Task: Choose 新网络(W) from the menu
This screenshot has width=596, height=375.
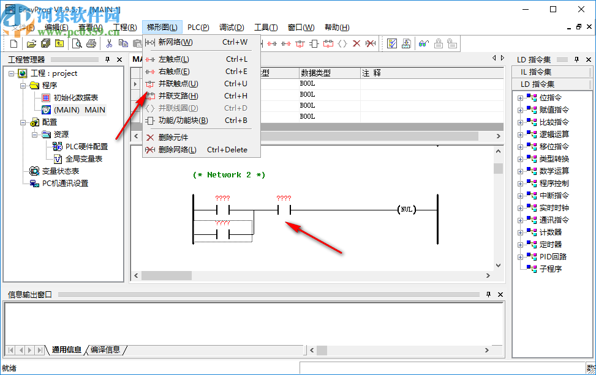Action: pos(202,42)
